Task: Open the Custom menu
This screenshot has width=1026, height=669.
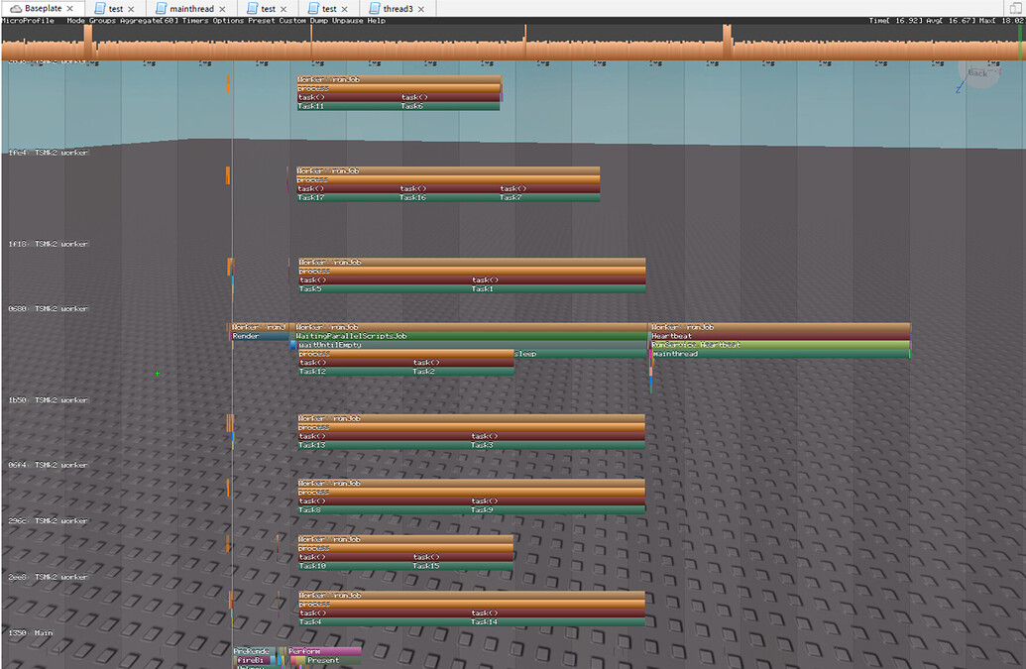Action: click(292, 20)
